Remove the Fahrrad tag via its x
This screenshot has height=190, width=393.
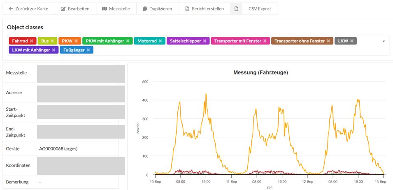32,41
